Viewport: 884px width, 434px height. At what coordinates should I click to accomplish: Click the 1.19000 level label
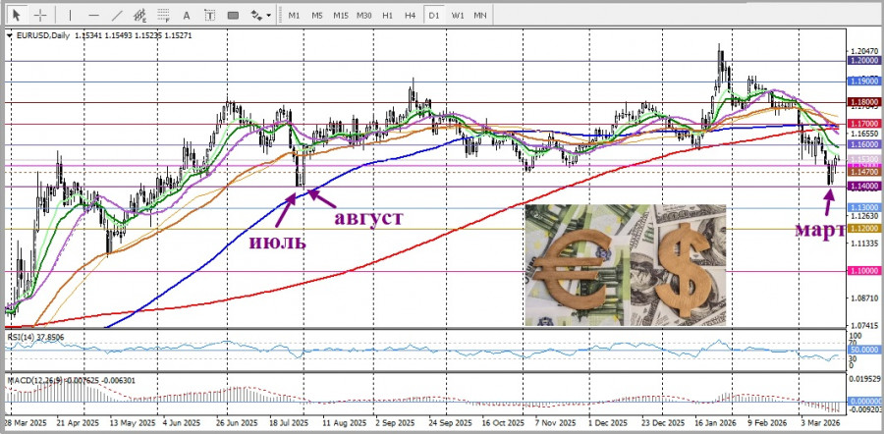point(866,81)
